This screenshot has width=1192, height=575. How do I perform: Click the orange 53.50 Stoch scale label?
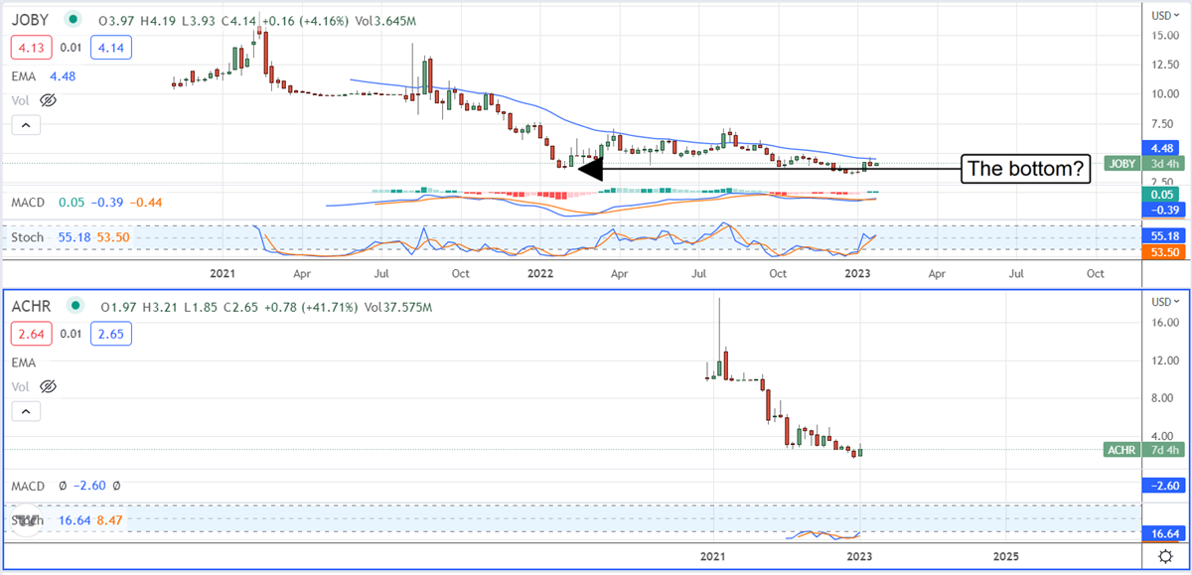(1161, 253)
